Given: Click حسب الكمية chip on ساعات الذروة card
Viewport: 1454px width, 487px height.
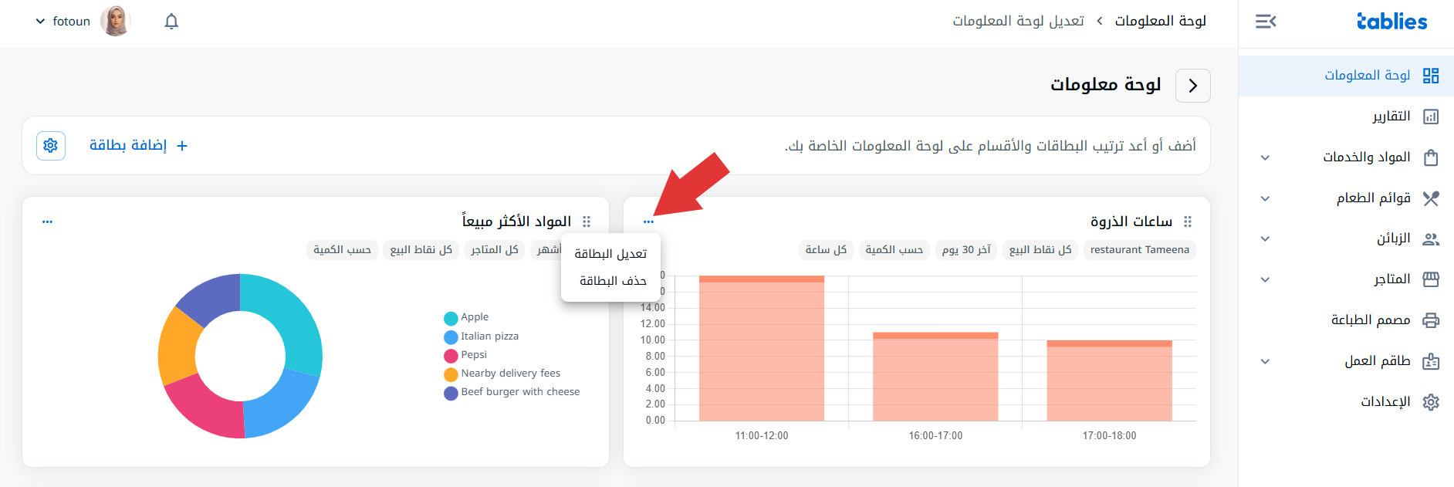Looking at the screenshot, I should point(894,250).
